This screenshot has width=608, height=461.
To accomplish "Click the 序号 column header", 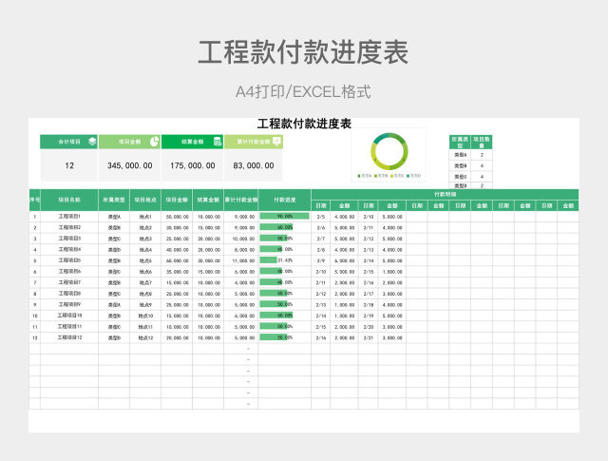I will click(x=35, y=200).
